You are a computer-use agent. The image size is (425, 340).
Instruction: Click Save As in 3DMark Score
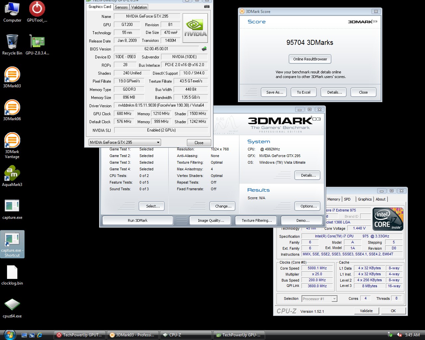pyautogui.click(x=275, y=92)
